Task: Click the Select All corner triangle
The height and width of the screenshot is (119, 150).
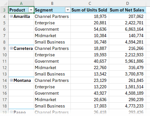Action: pos(5,4)
